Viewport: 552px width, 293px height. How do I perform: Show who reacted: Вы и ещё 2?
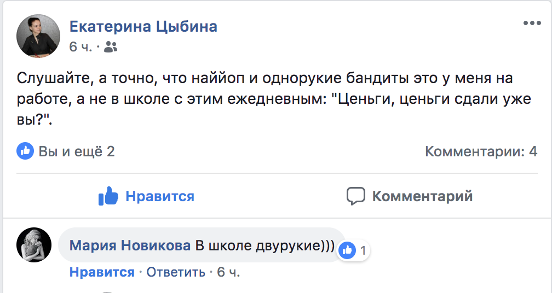click(77, 151)
